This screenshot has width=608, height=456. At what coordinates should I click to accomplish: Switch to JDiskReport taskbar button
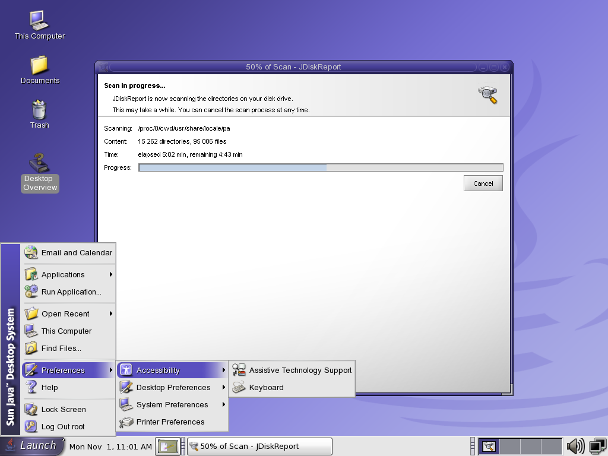coord(260,446)
